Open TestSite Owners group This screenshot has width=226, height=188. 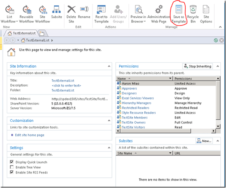point(134,123)
